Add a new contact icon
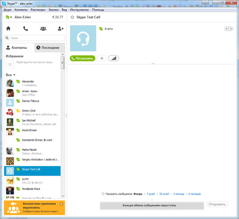239x219 pixels. 60,29
